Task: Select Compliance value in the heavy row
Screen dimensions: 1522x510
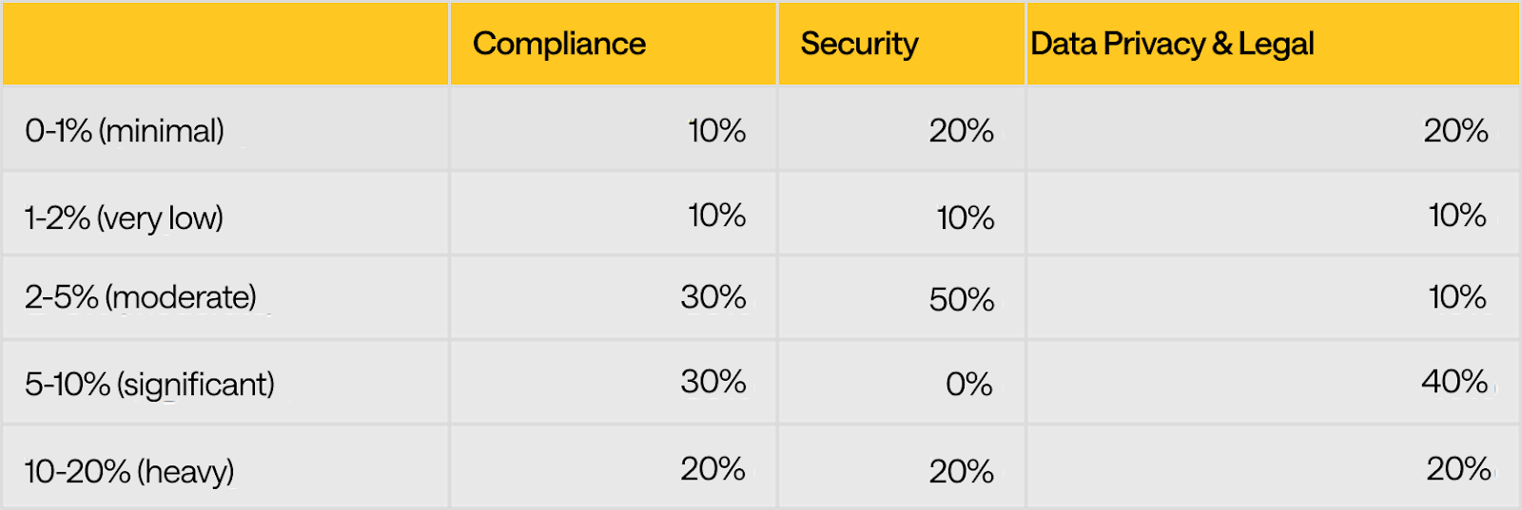Action: [x=712, y=469]
